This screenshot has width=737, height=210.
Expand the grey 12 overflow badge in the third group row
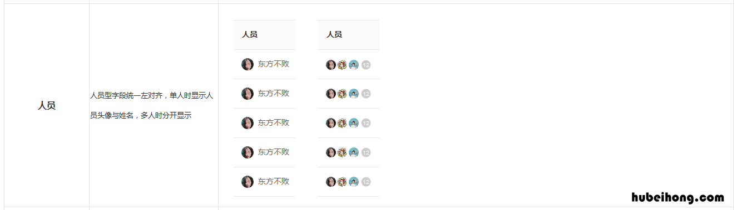366,123
